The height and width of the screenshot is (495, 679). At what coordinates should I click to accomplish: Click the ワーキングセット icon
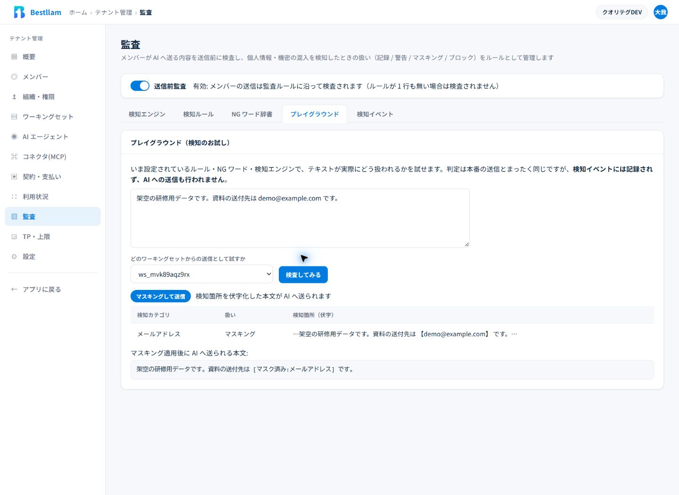point(14,117)
